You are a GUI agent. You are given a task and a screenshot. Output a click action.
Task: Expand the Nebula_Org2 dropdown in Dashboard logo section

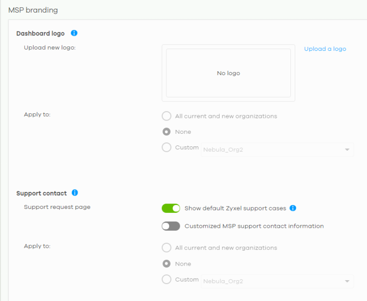tap(277, 150)
